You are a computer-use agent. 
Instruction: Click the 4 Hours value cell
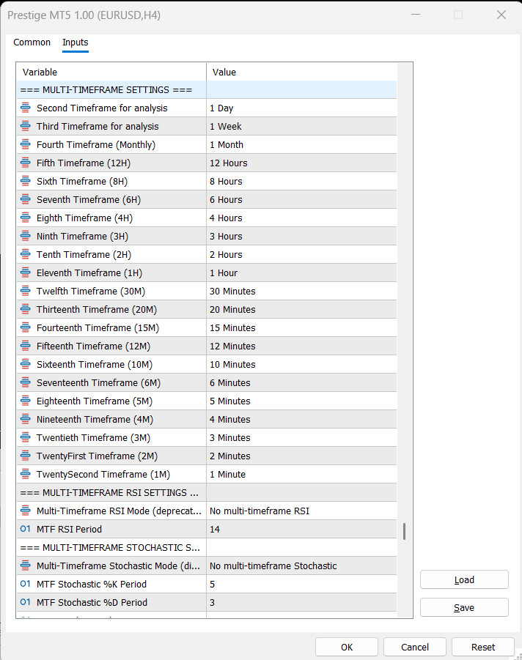[x=301, y=218]
